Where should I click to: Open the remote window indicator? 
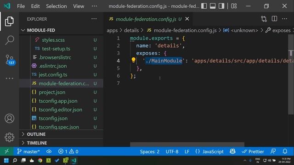pos(6,151)
